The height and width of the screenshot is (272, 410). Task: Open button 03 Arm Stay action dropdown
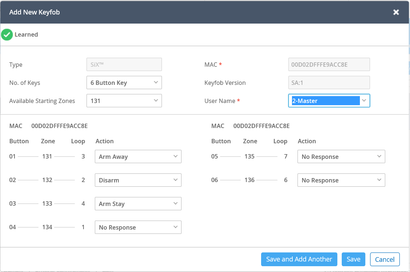[138, 203]
